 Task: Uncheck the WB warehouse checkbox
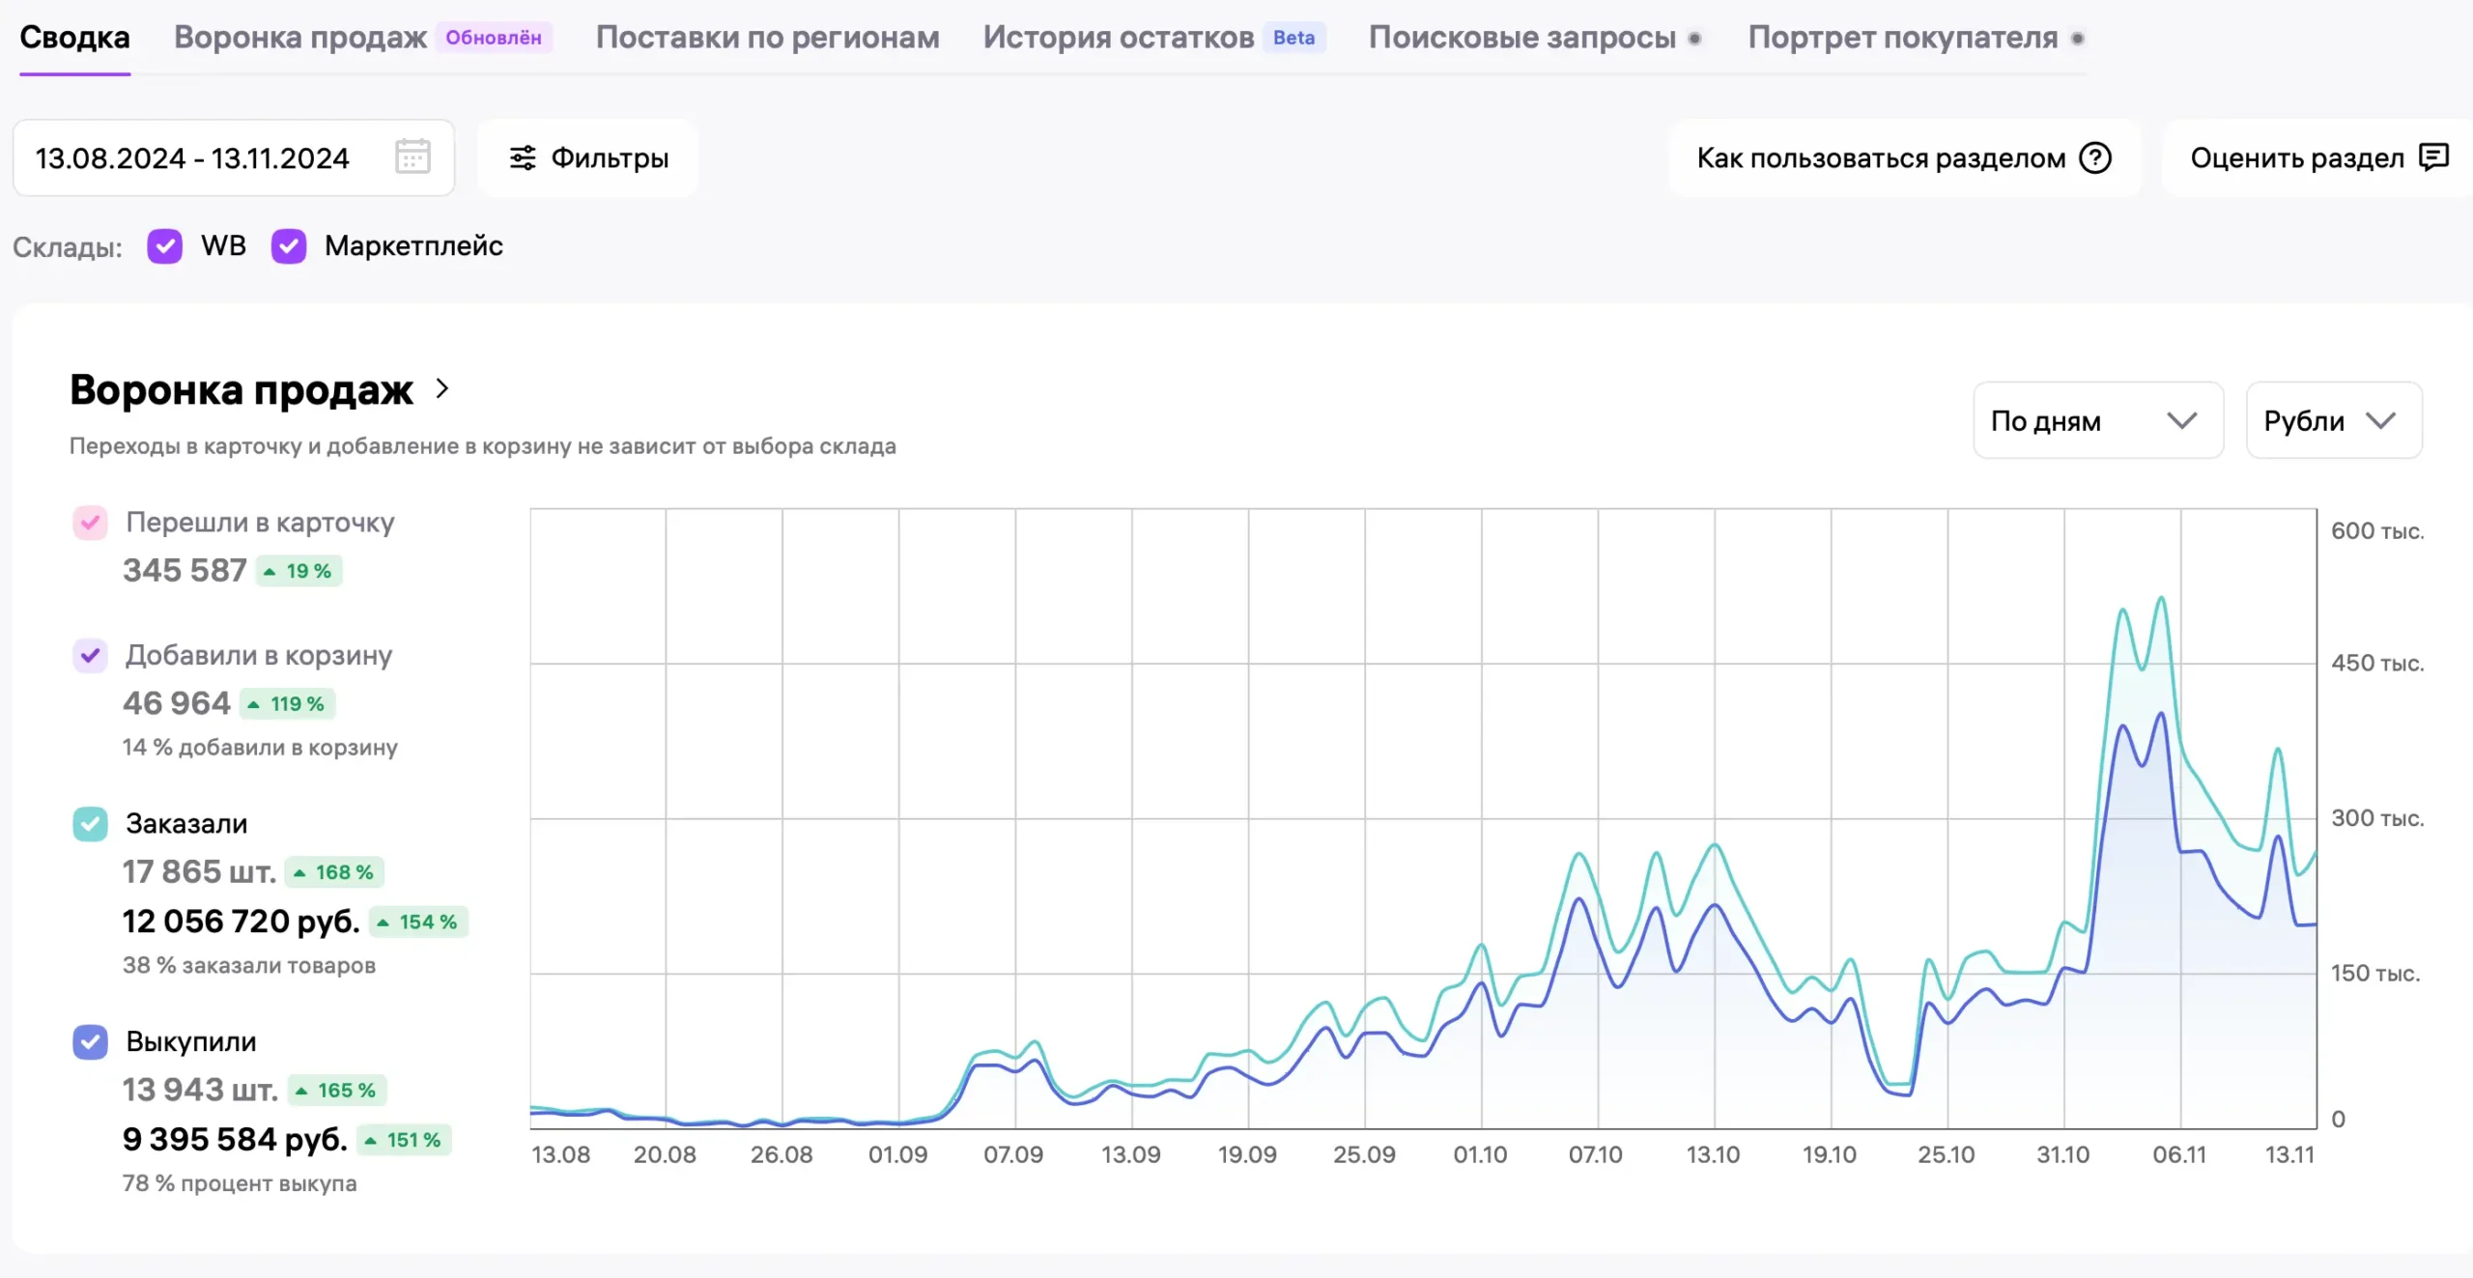coord(165,246)
